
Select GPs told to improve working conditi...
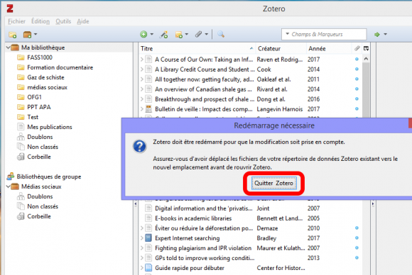pos(205,258)
